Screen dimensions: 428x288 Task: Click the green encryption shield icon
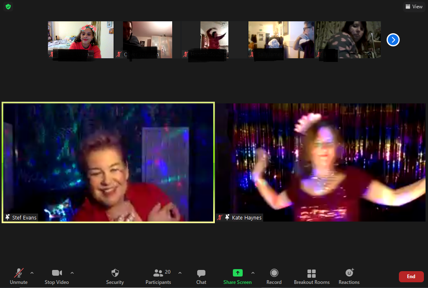[x=8, y=7]
